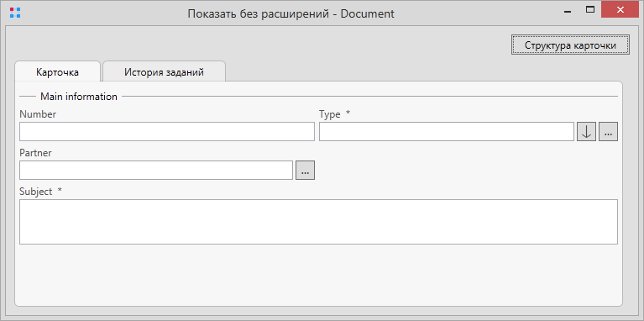Focus the Type input field
Screen dimensions: 644x321
(447, 132)
